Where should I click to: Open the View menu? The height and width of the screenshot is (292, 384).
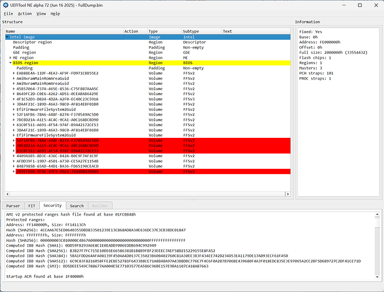click(x=41, y=14)
